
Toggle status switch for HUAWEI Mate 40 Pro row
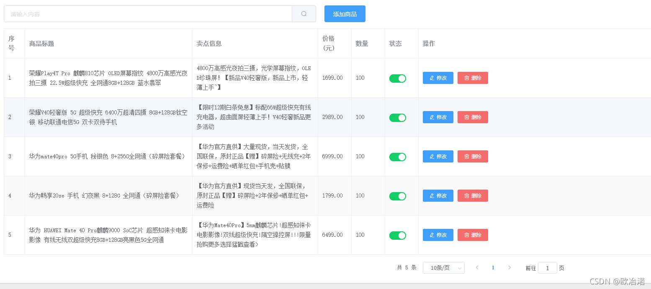tap(398, 236)
